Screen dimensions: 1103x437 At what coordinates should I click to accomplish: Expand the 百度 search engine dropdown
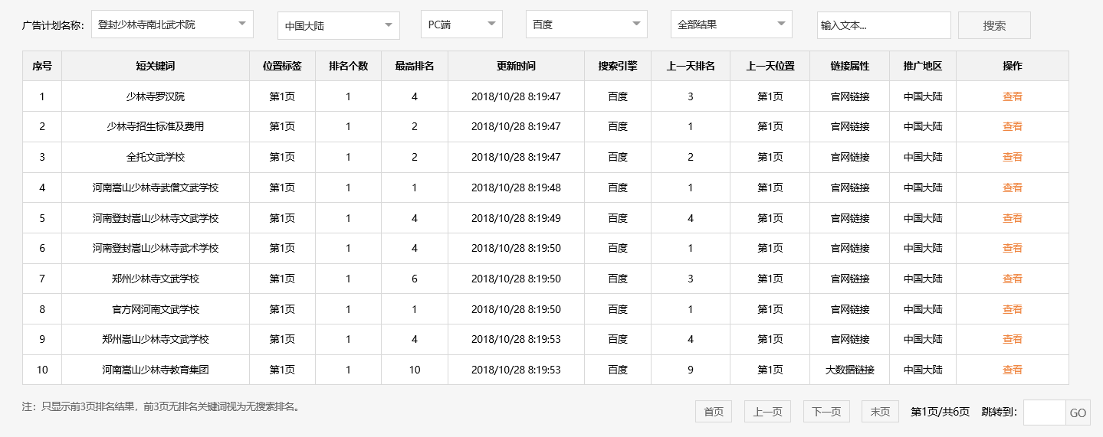pos(586,24)
